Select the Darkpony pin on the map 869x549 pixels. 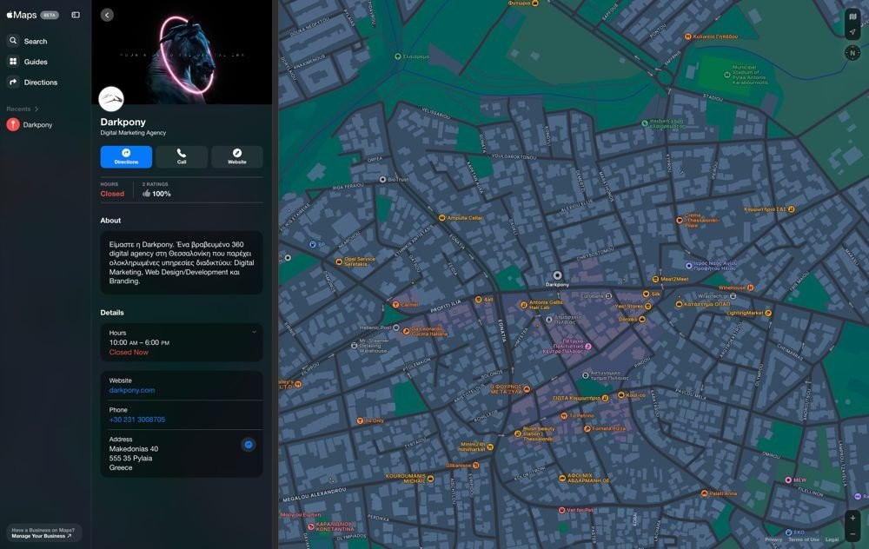click(558, 275)
